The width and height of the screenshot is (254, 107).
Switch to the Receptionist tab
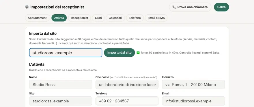[x=80, y=18]
